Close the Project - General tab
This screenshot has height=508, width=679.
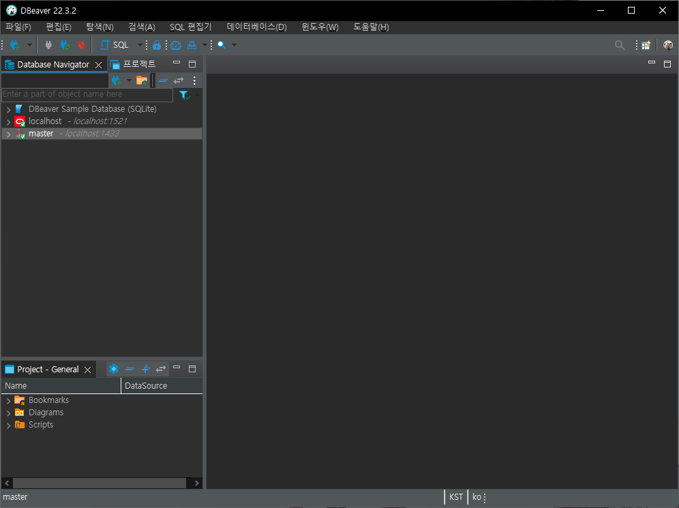[x=87, y=370]
